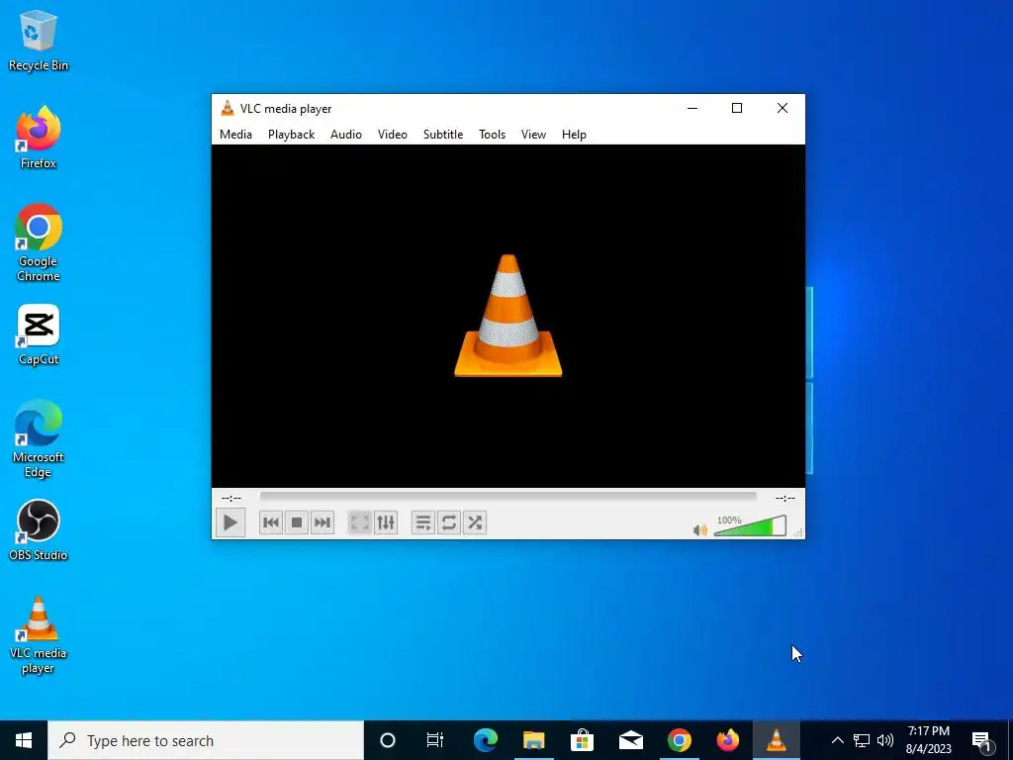
Task: Click the Stop playback button
Action: [297, 522]
